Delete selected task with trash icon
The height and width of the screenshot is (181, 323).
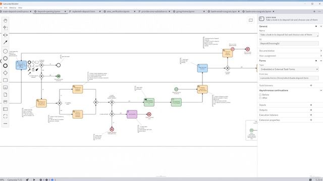33,70
